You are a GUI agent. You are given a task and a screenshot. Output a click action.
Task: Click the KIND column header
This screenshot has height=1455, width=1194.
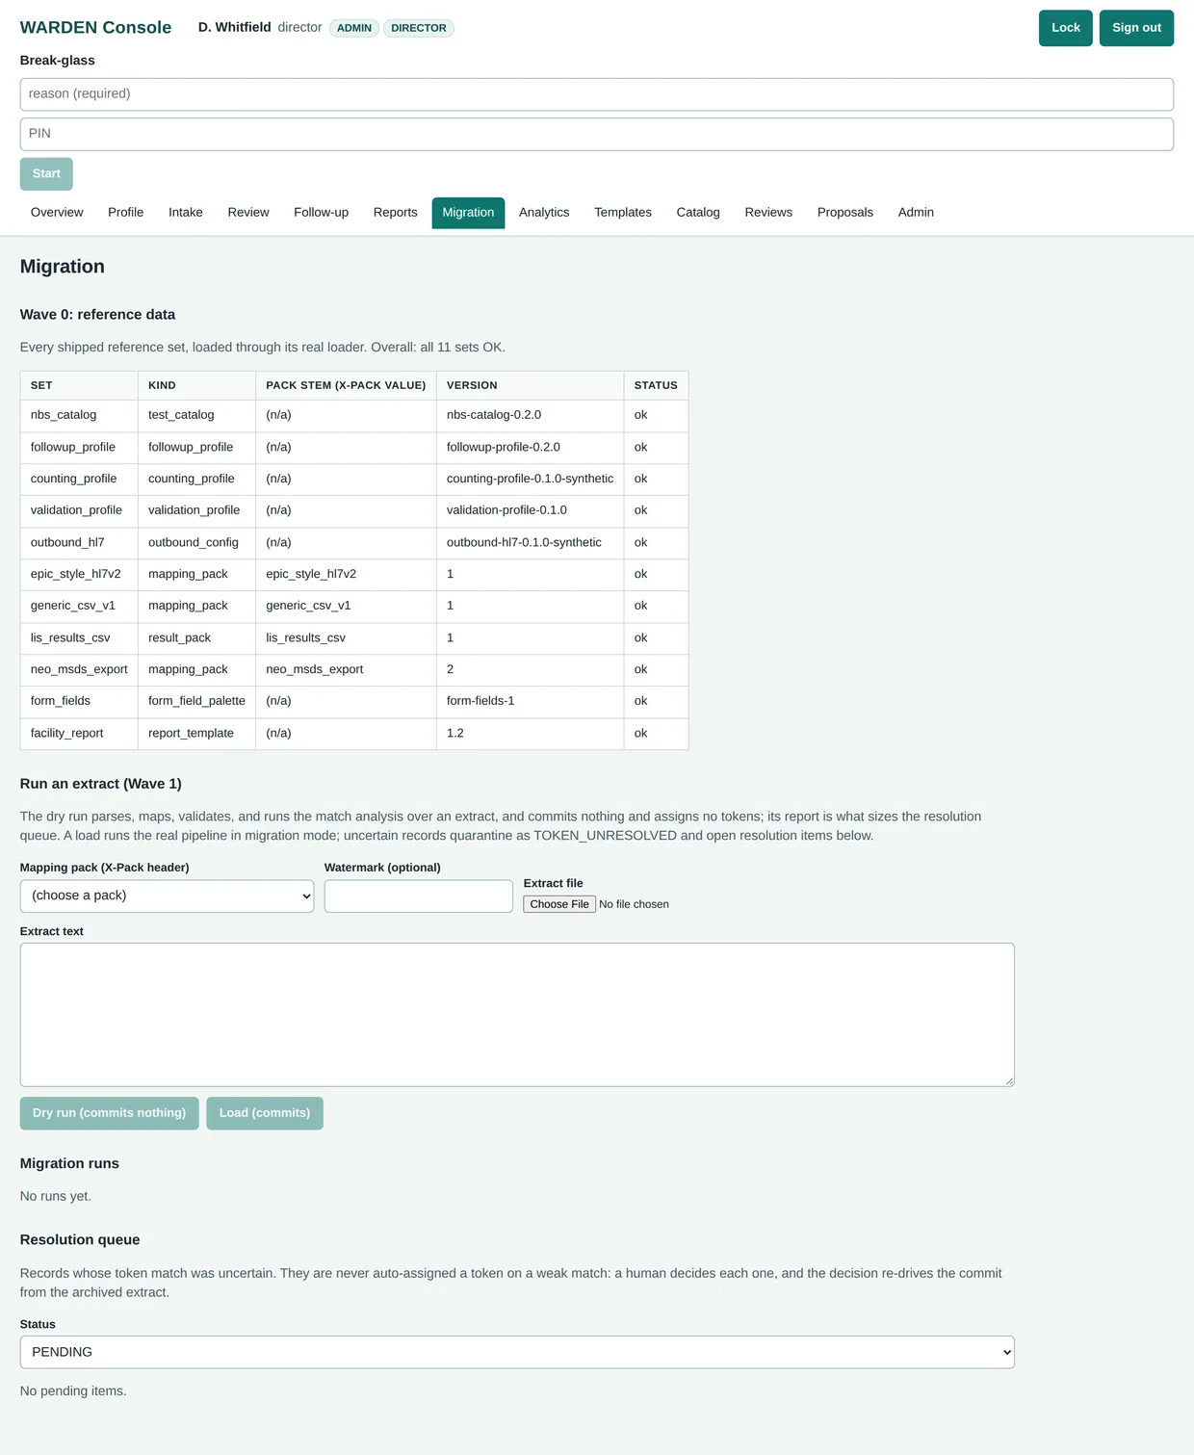pos(196,385)
